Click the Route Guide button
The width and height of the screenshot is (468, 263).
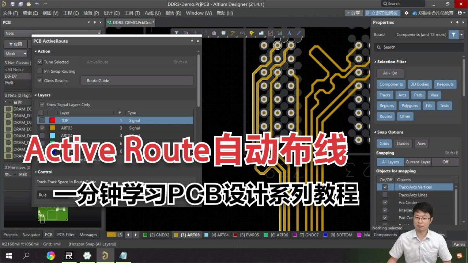137,81
